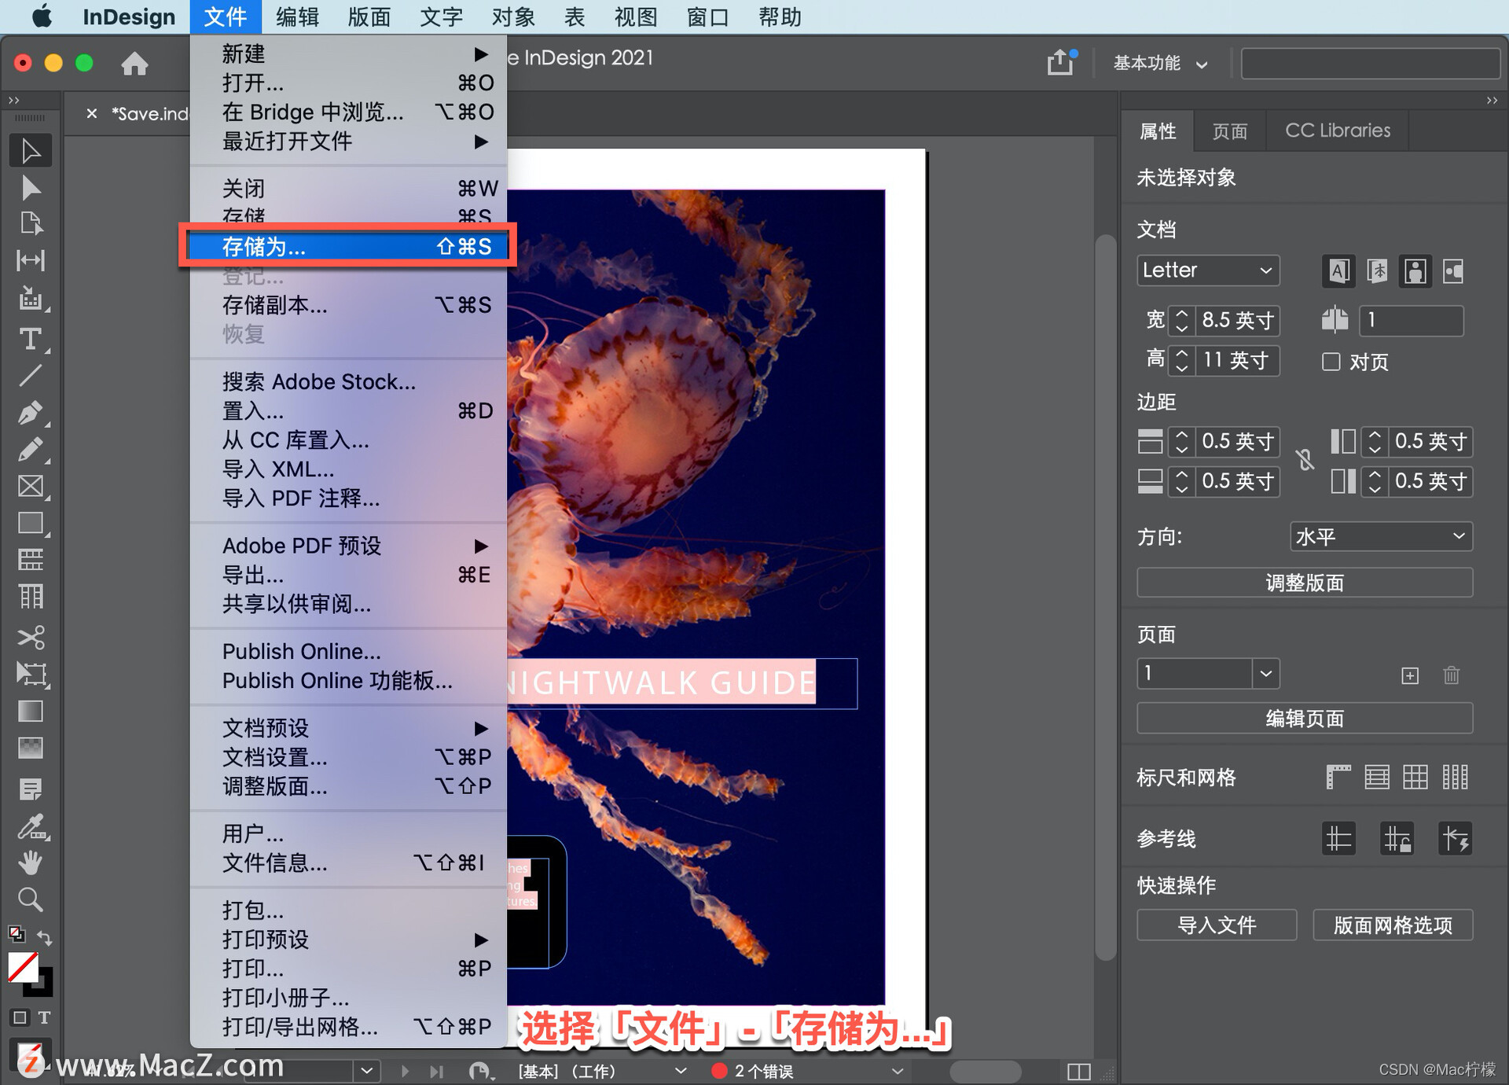Screen dimensions: 1509x1085
Task: Toggle rulers display icon
Action: pos(1338,777)
